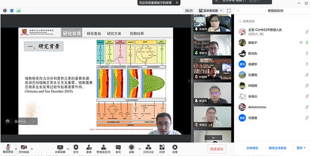
Task: Switch to the 研究基础 slide tab
Action: [94, 33]
